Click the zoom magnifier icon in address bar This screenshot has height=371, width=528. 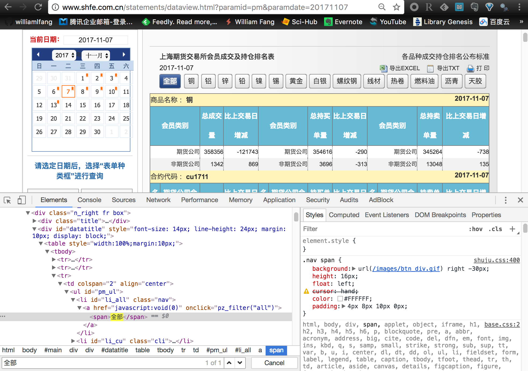[382, 7]
